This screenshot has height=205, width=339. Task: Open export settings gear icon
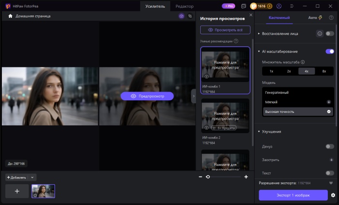coord(333,195)
